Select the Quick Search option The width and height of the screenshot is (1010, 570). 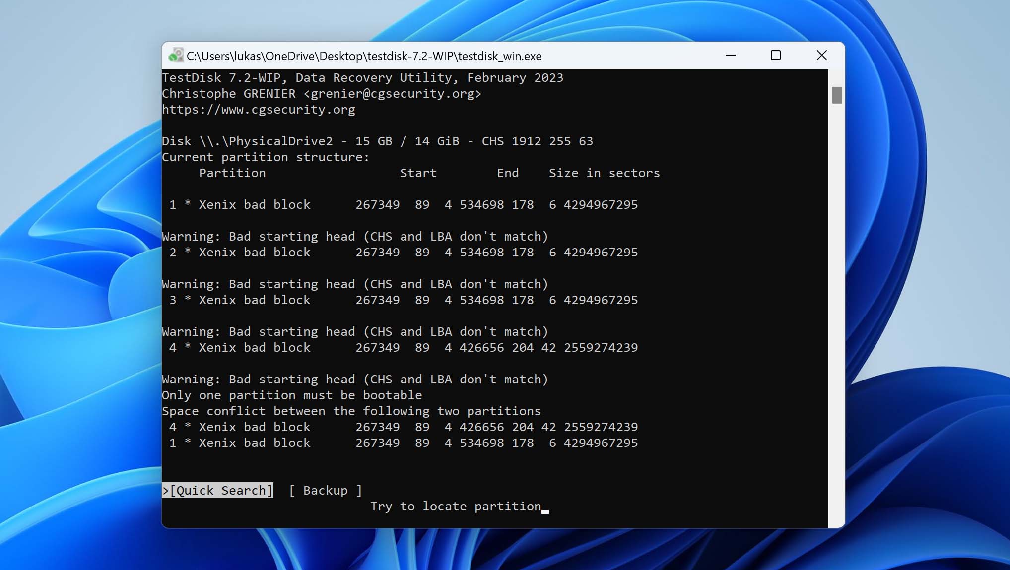(217, 490)
